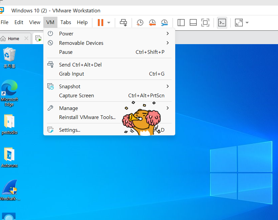Open the View menu
The width and height of the screenshot is (278, 220).
pyautogui.click(x=35, y=22)
